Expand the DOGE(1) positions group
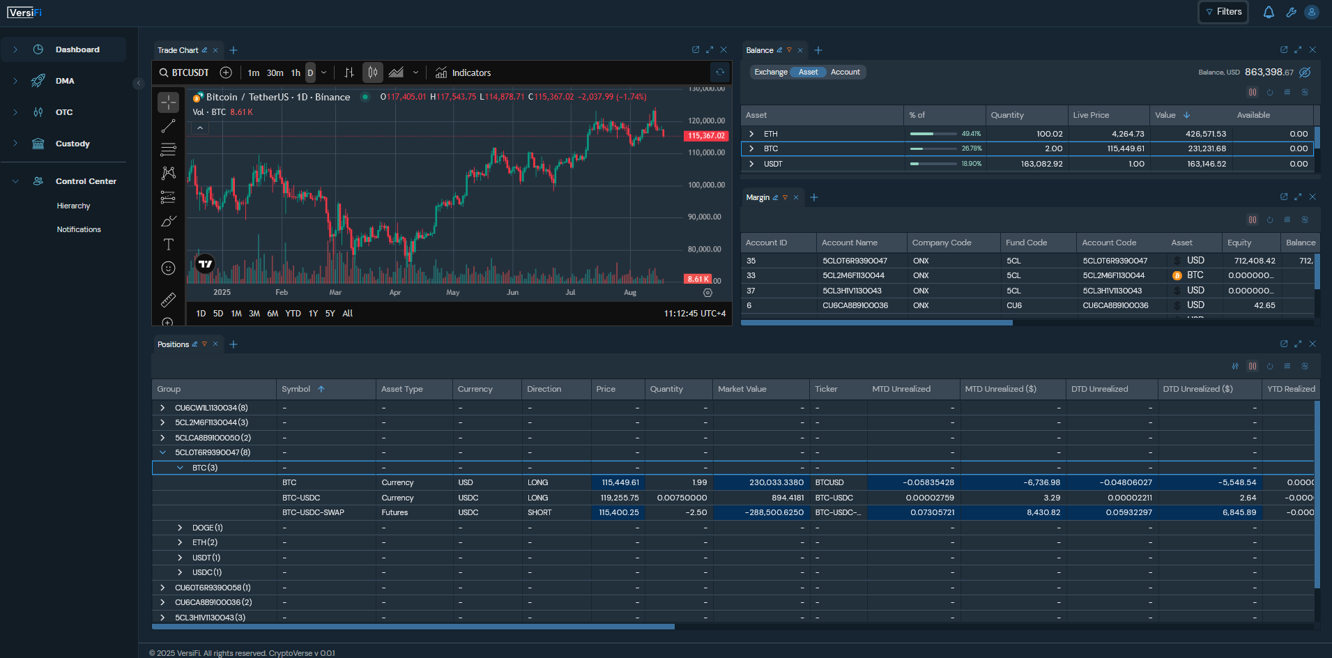1332x658 pixels. [180, 528]
